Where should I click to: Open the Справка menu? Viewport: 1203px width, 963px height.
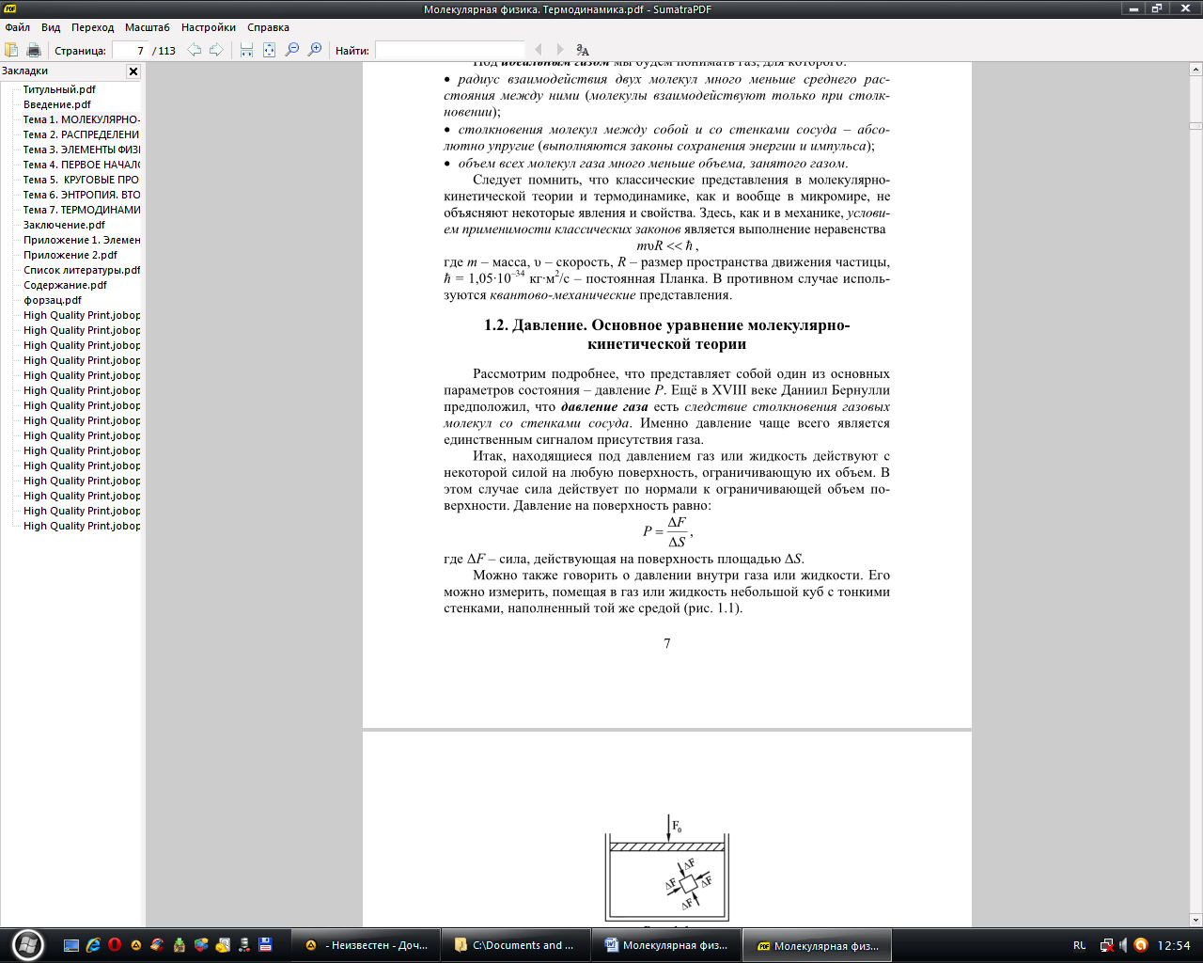pyautogui.click(x=268, y=27)
